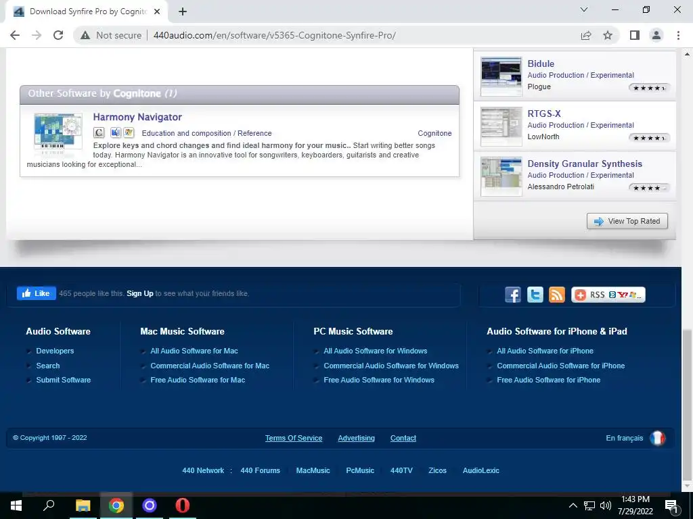This screenshot has width=693, height=519.
Task: Open the Density Granular Synthesis thumbnail
Action: (501, 176)
